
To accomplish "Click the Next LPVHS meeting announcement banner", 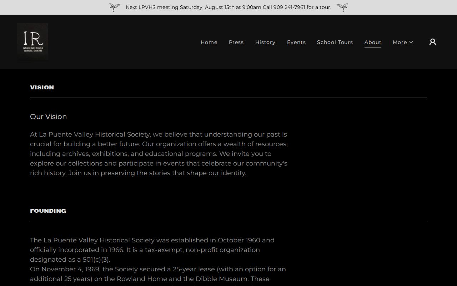I will click(228, 7).
